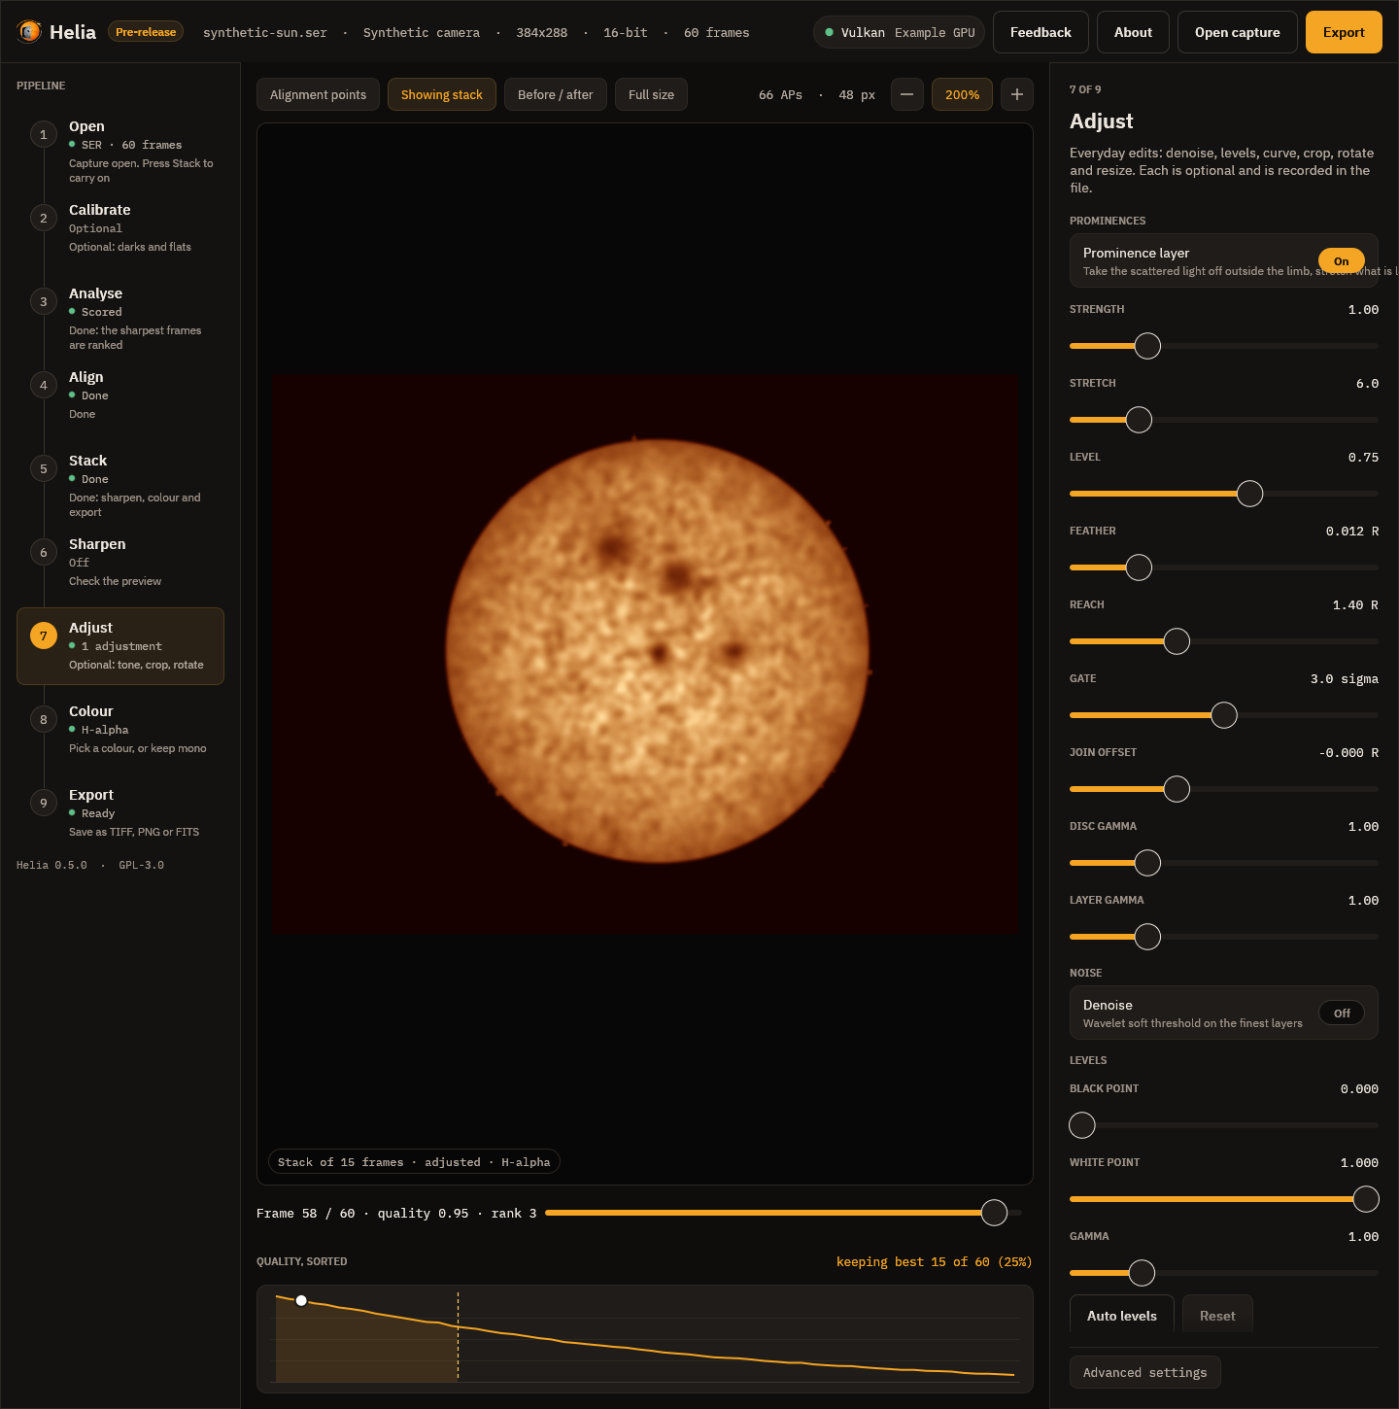Screen dimensions: 1399x1409
Task: Go to the Colour pipeline step
Action: 120,729
